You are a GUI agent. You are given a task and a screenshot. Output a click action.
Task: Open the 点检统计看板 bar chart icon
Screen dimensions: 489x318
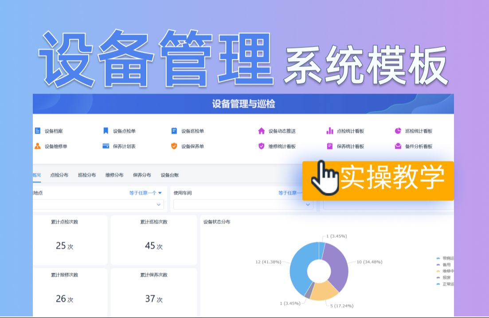click(x=330, y=131)
